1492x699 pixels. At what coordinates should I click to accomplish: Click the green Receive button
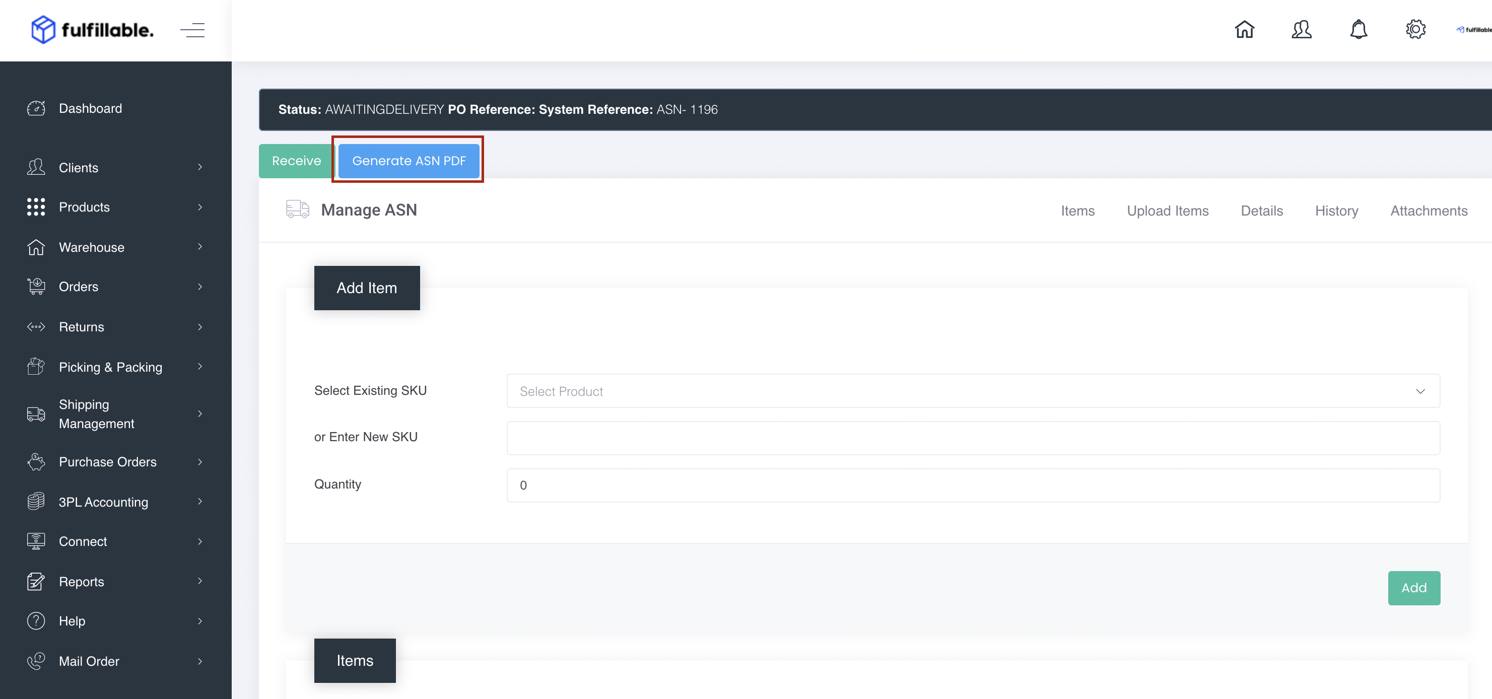(296, 161)
